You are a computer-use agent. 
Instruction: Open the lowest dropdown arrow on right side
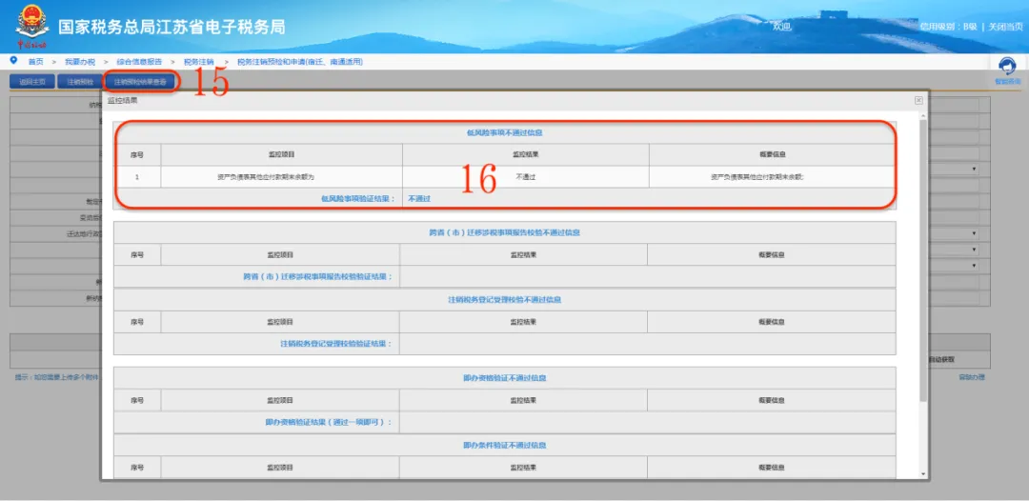(x=974, y=266)
